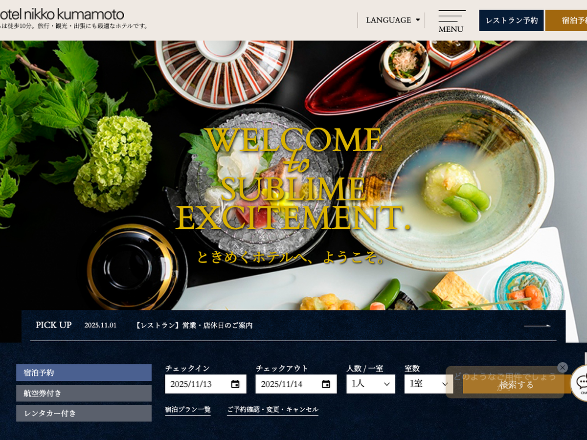
Task: Open the hamburger MENU icon
Action: pos(451,21)
